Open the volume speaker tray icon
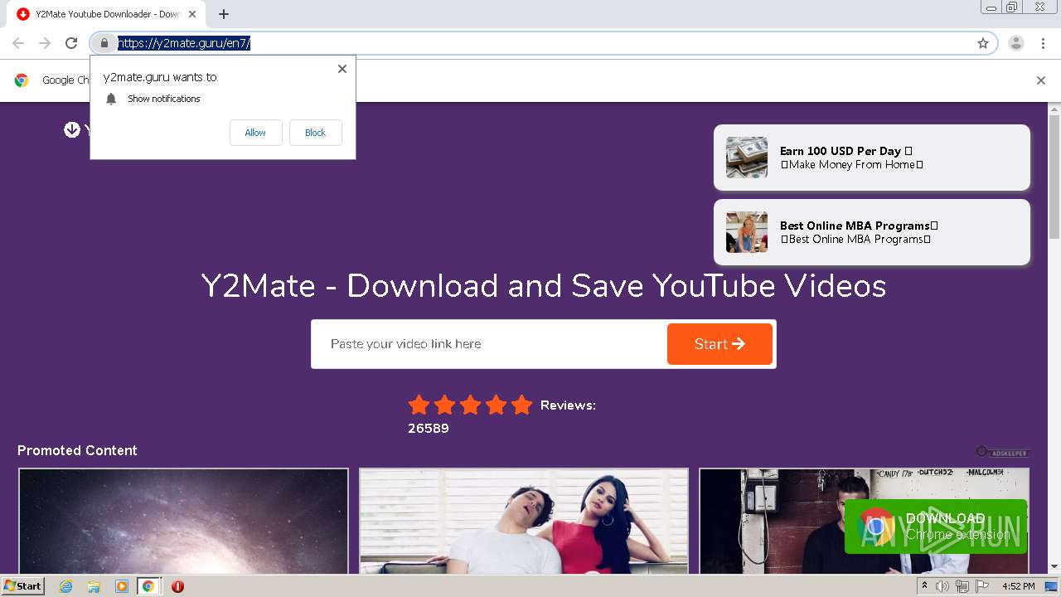Viewport: 1061px width, 597px height. 942,586
